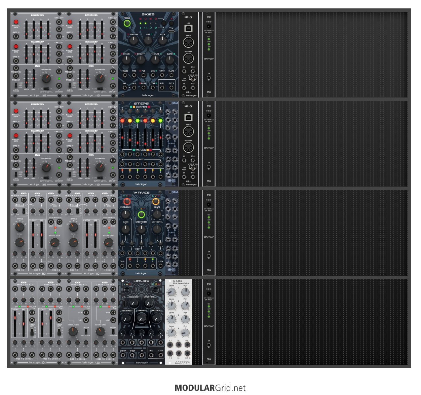Viewport: 421px width, 395px height.
Task: Adjust the DAMPING knob on Halos
Action: click(x=142, y=318)
